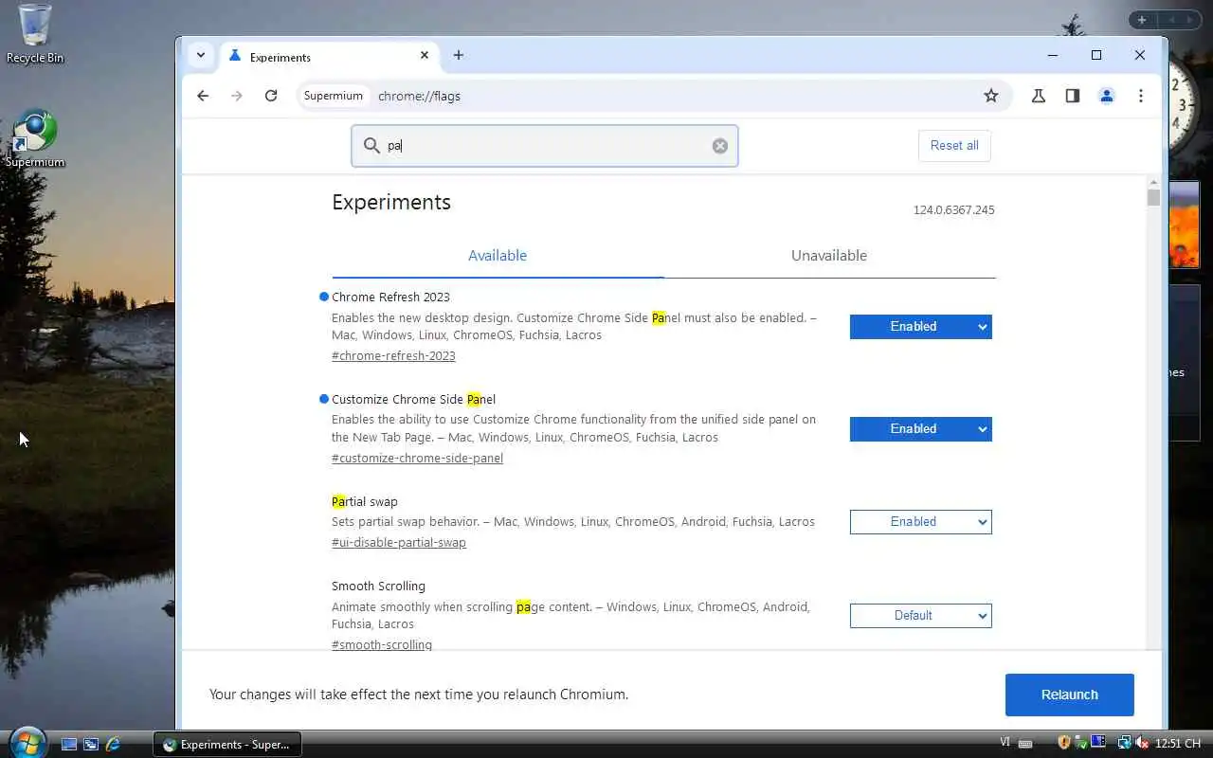Click the volume muted tray icon
The width and height of the screenshot is (1213, 758).
pyautogui.click(x=1142, y=744)
